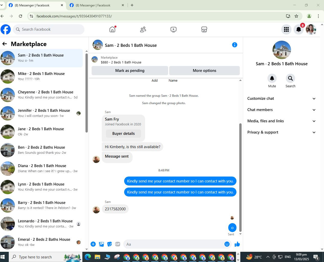Expand Chat members section
This screenshot has height=262, width=324.
tap(282, 110)
